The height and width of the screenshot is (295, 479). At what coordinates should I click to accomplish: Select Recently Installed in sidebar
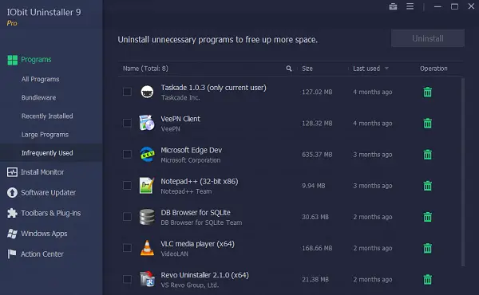point(47,116)
